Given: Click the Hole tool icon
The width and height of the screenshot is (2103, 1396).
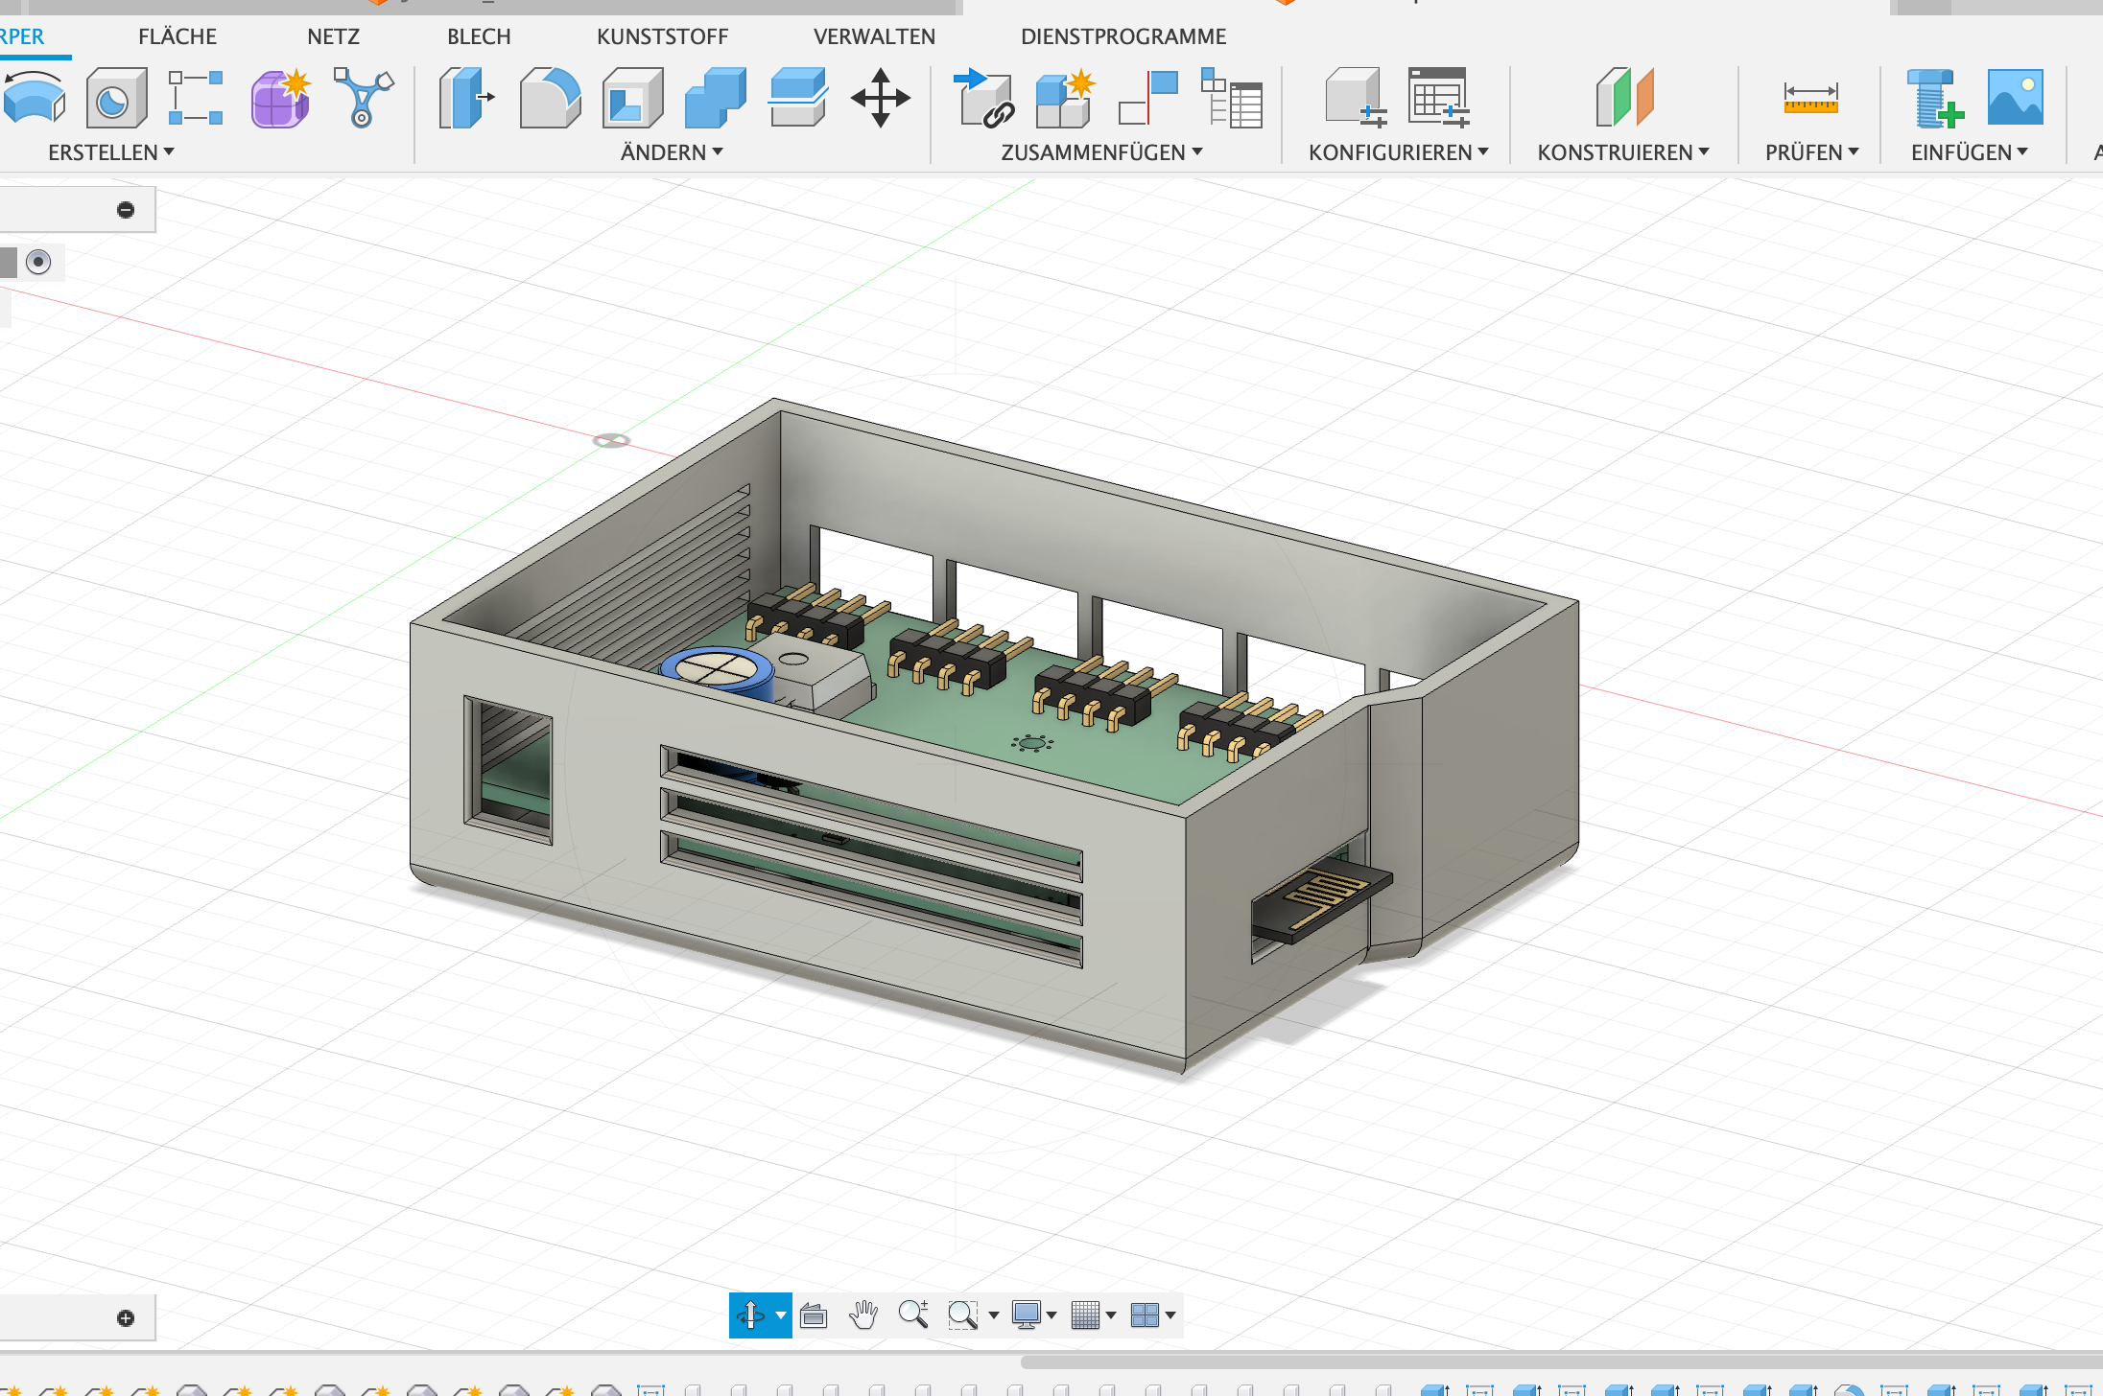Looking at the screenshot, I should [x=116, y=98].
